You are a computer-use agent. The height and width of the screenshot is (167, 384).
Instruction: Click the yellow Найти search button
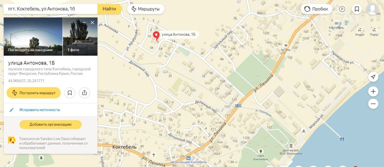[x=109, y=9]
